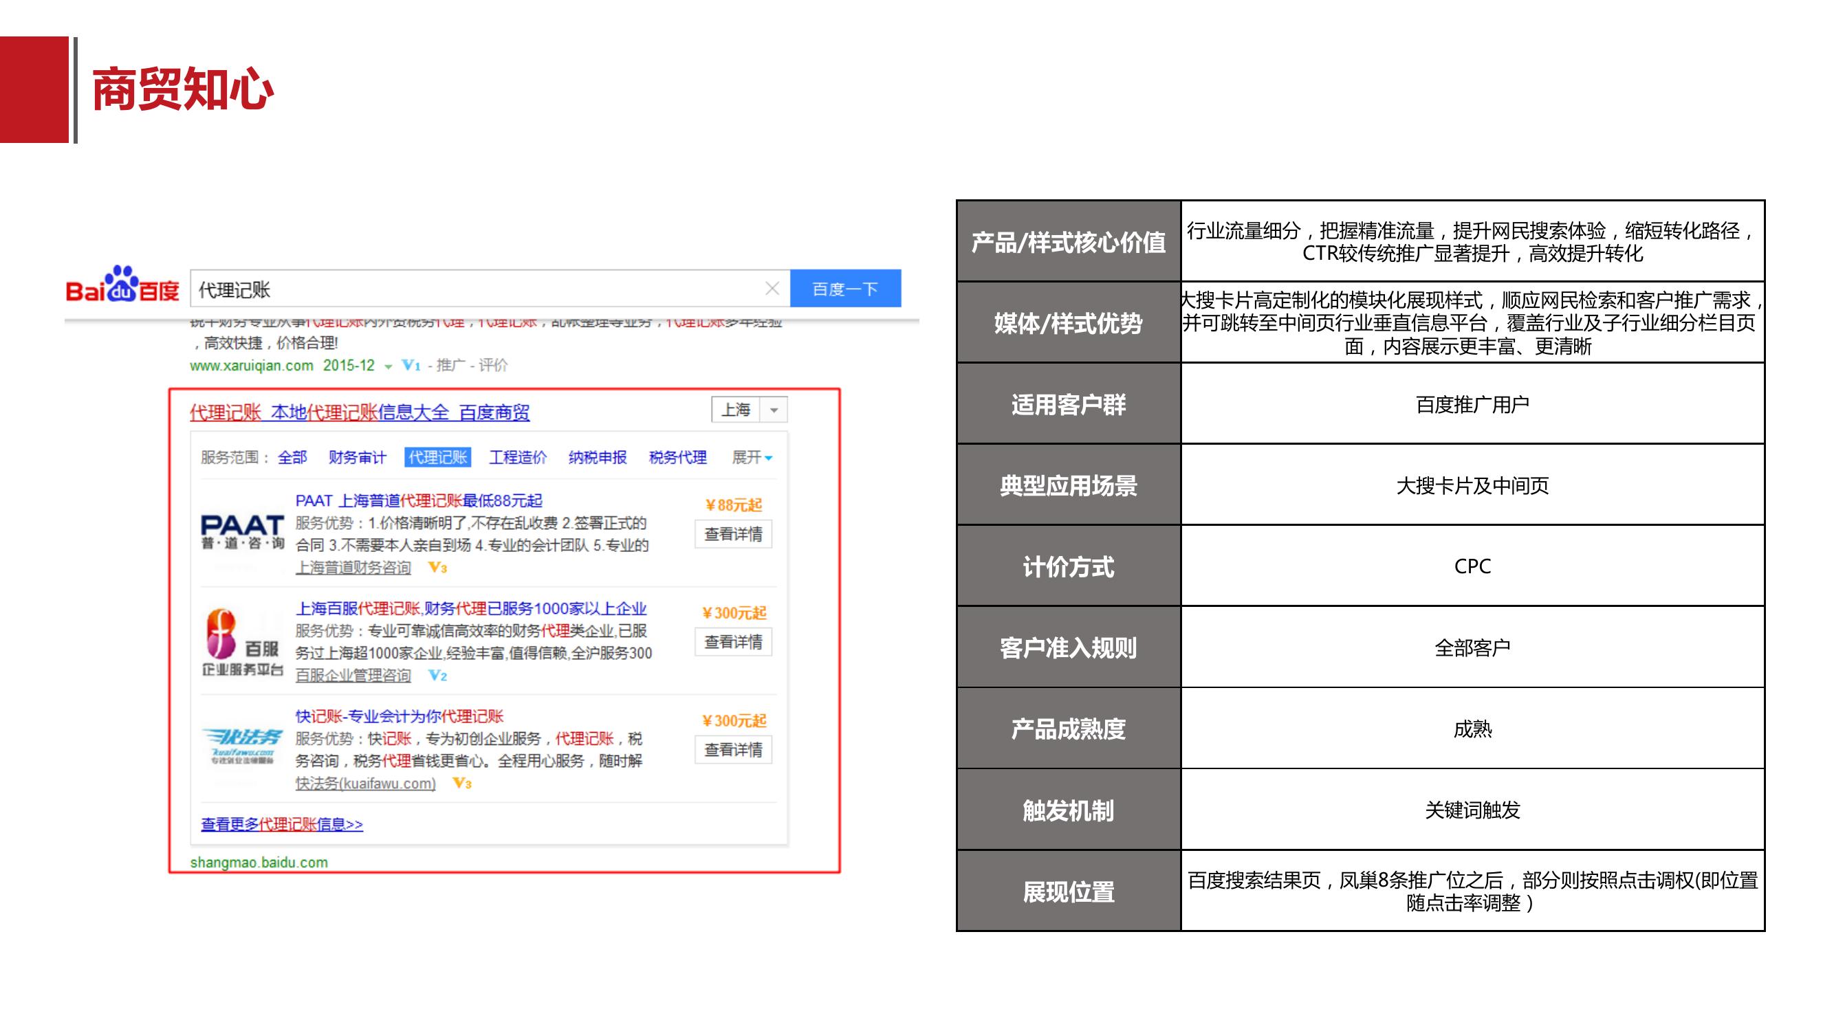
Task: Click the 典型应用场景 header cell
Action: click(x=1069, y=485)
